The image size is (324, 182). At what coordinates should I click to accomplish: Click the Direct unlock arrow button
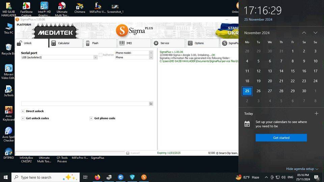(x=23, y=111)
